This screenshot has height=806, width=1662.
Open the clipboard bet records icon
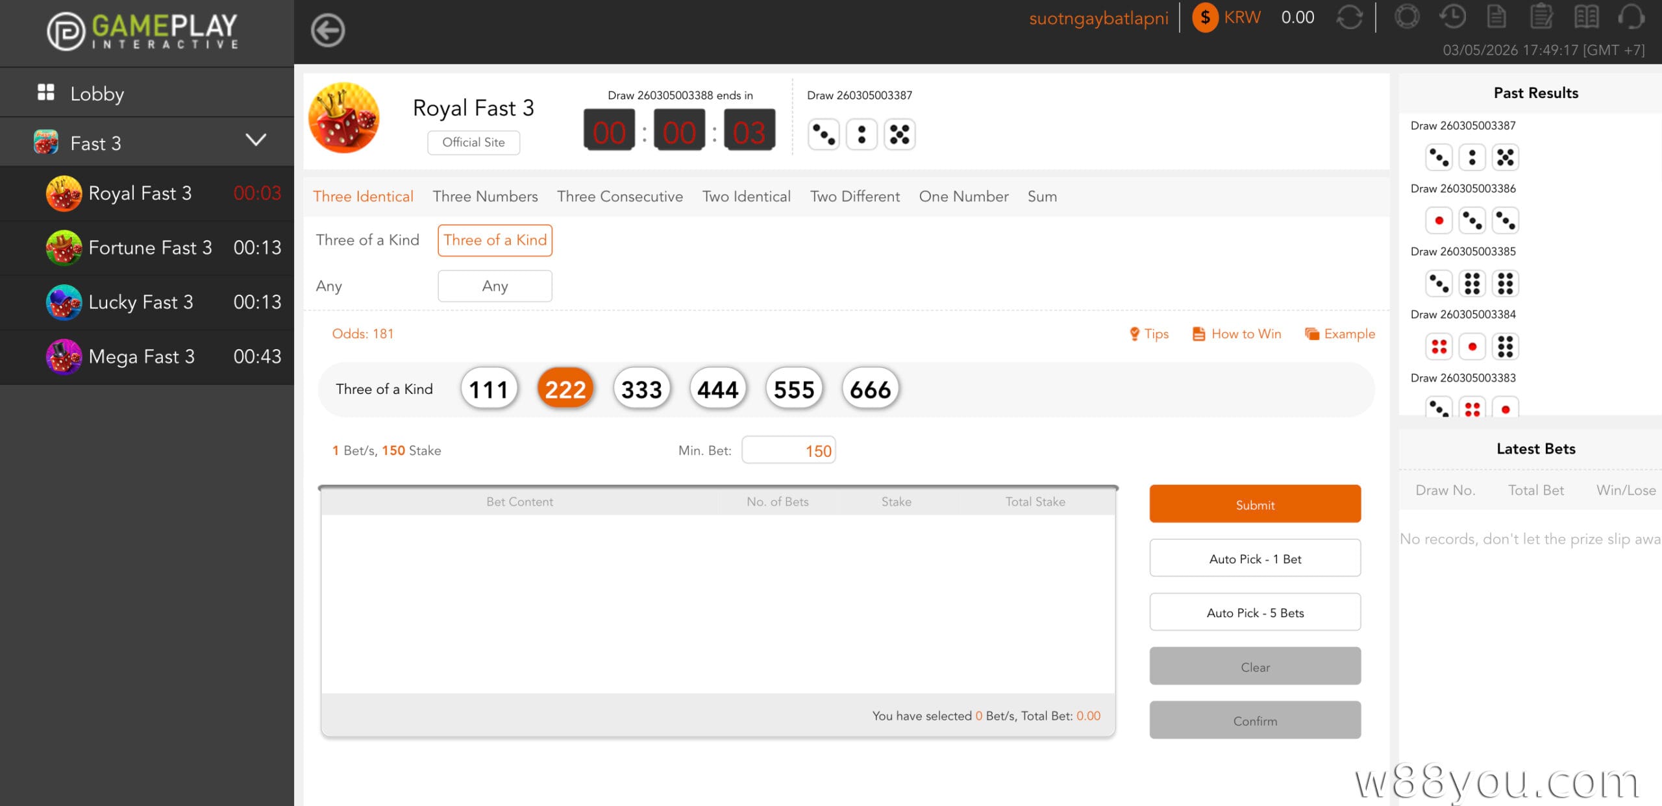(1541, 17)
